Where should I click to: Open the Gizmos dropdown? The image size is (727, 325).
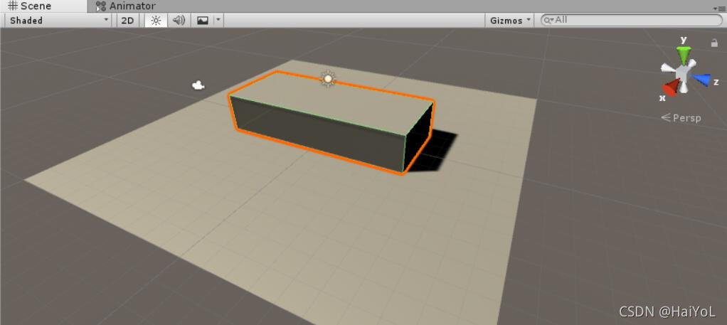(x=510, y=21)
